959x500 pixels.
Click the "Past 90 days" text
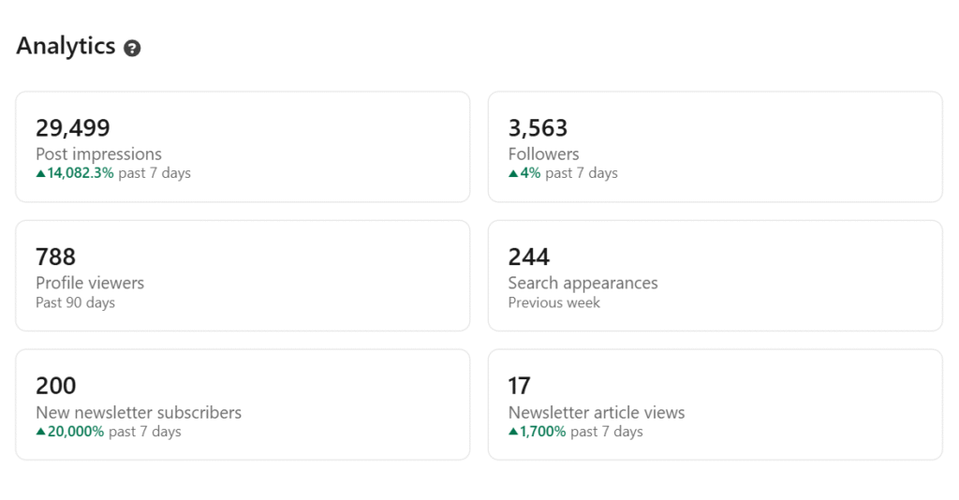click(x=75, y=302)
